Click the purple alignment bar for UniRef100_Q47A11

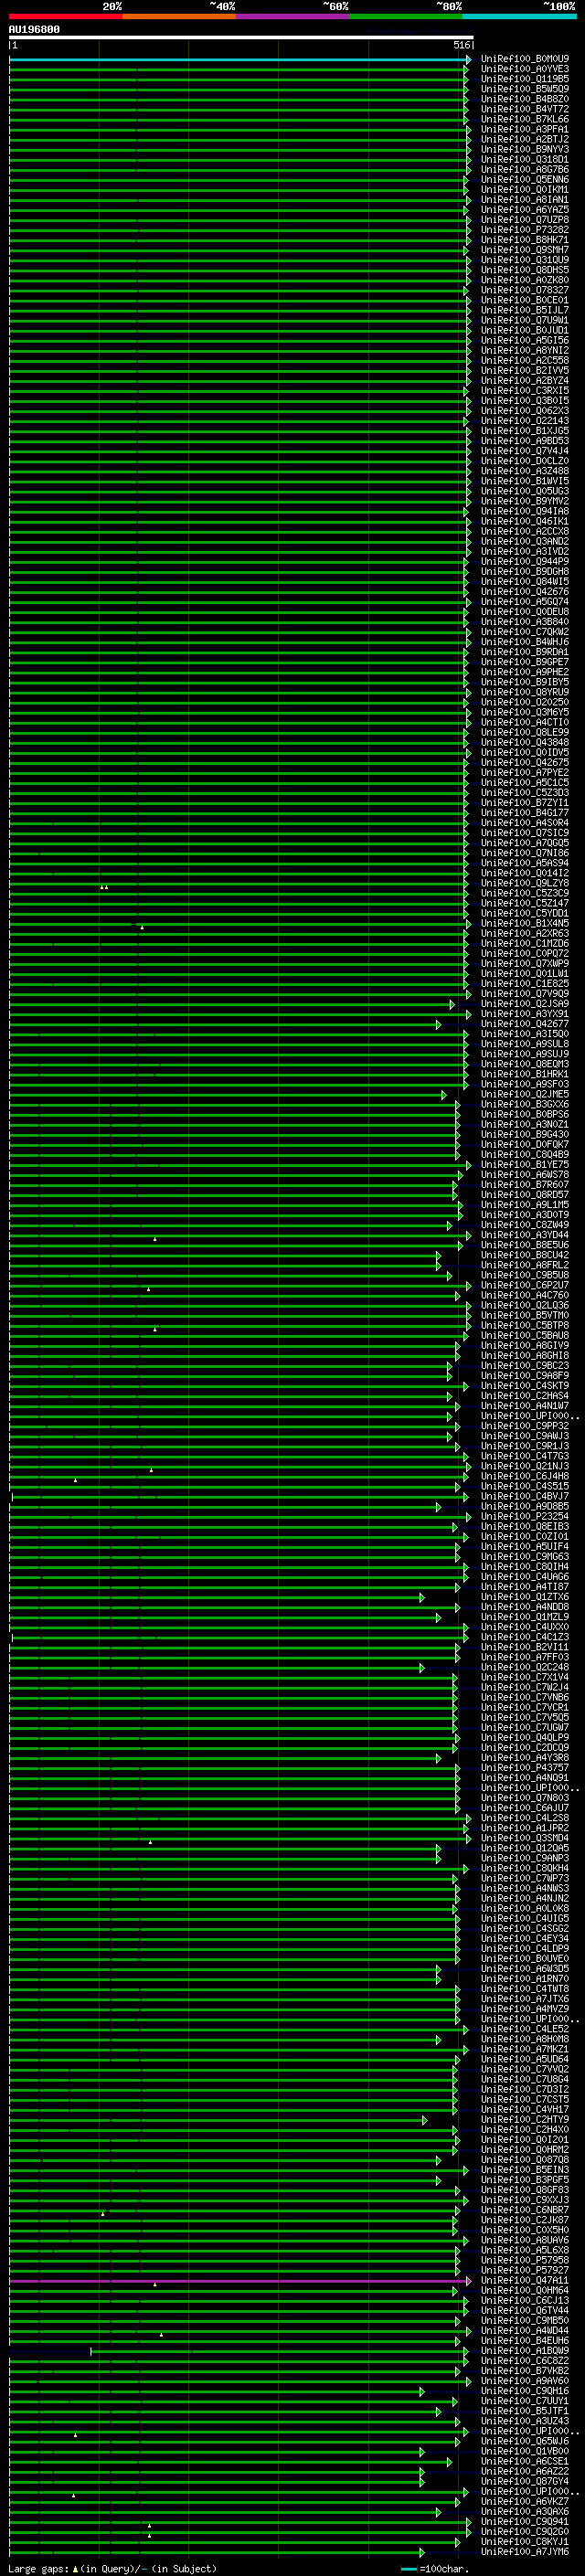[x=240, y=2281]
